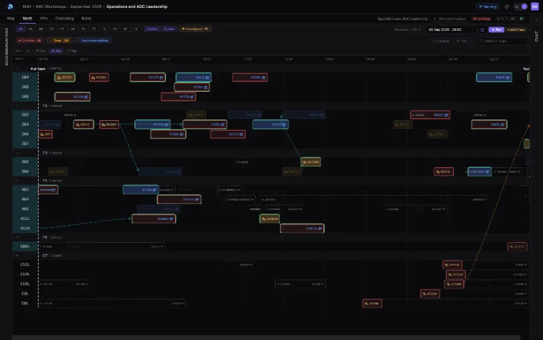Collapse the CT stand group
Viewport: 543px width, 340px height.
tap(17, 255)
